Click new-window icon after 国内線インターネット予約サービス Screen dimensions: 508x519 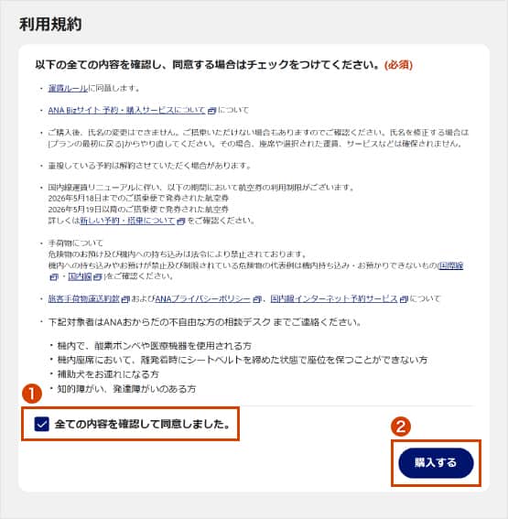coord(404,299)
